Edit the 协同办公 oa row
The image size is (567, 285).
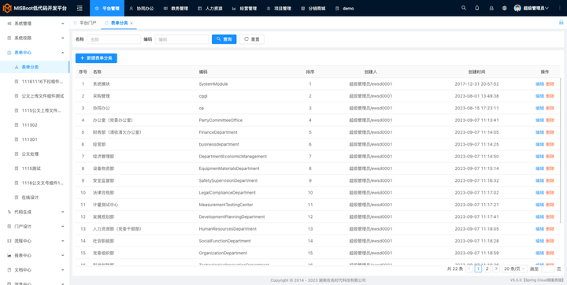click(x=539, y=108)
